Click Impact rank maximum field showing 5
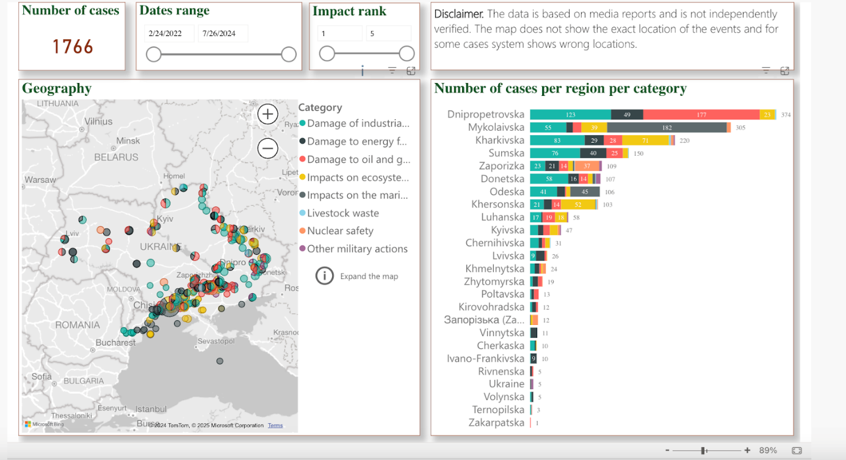Image resolution: width=846 pixels, height=460 pixels. [389, 34]
